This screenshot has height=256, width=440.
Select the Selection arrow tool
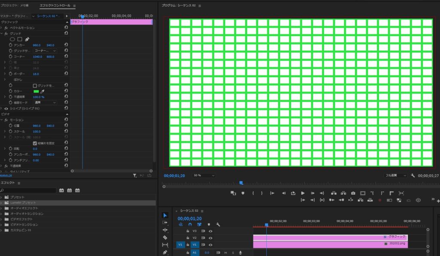(x=165, y=215)
